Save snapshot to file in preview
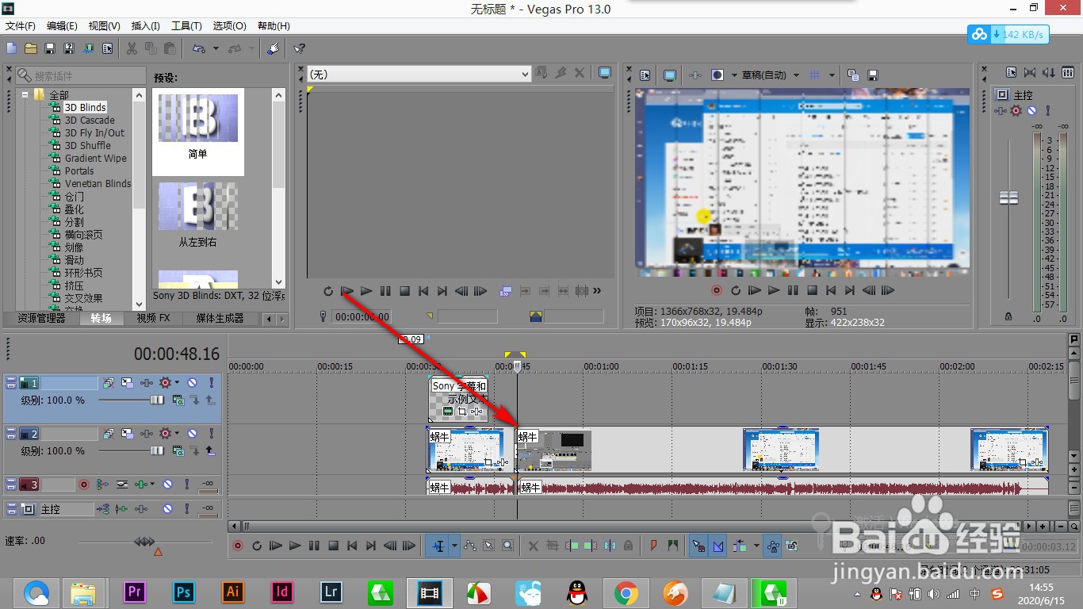 (x=873, y=75)
